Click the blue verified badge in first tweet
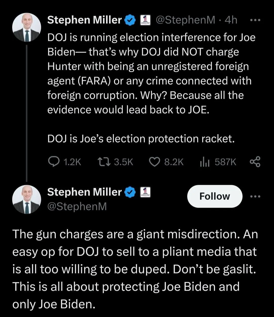 pyautogui.click(x=130, y=20)
